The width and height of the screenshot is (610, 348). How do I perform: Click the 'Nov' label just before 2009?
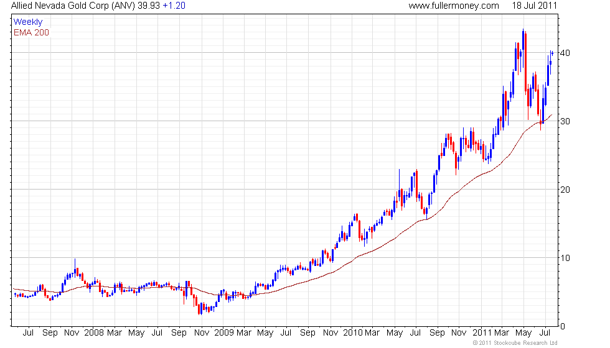point(202,333)
